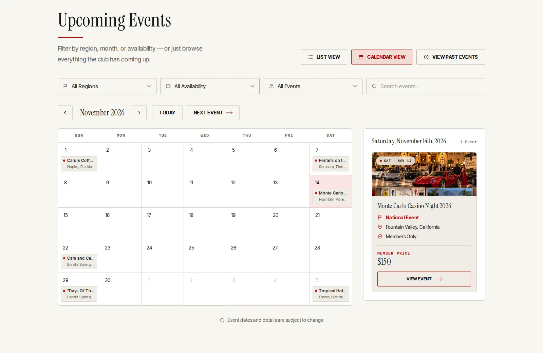Screen dimensions: 543x353
Task: Go to the Next Event
Action: click(213, 113)
